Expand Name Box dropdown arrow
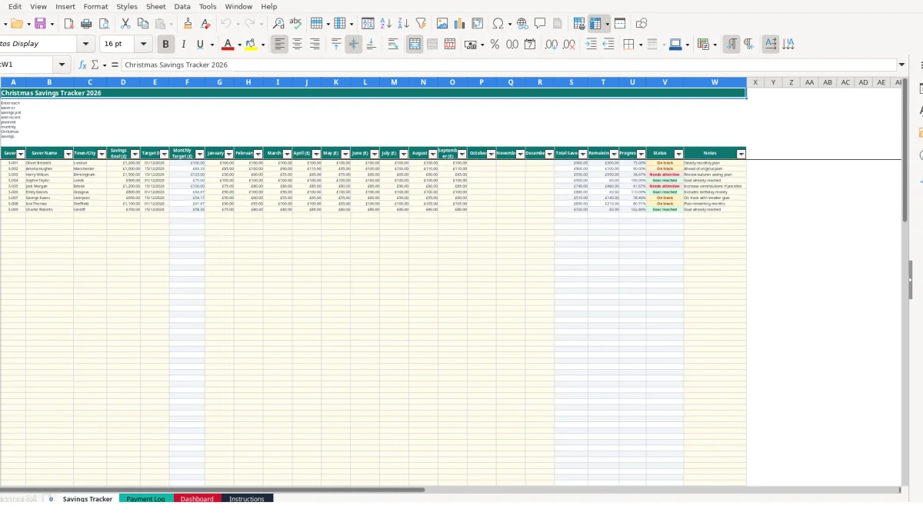Image resolution: width=923 pixels, height=519 pixels. [62, 65]
